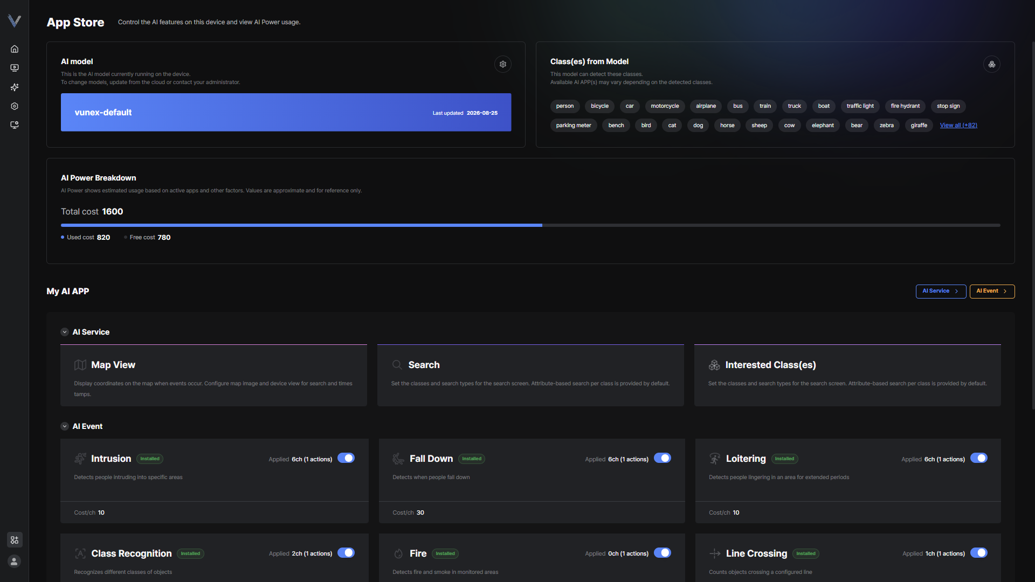Click the Vunex logo in the sidebar
This screenshot has width=1035, height=582.
(x=15, y=20)
